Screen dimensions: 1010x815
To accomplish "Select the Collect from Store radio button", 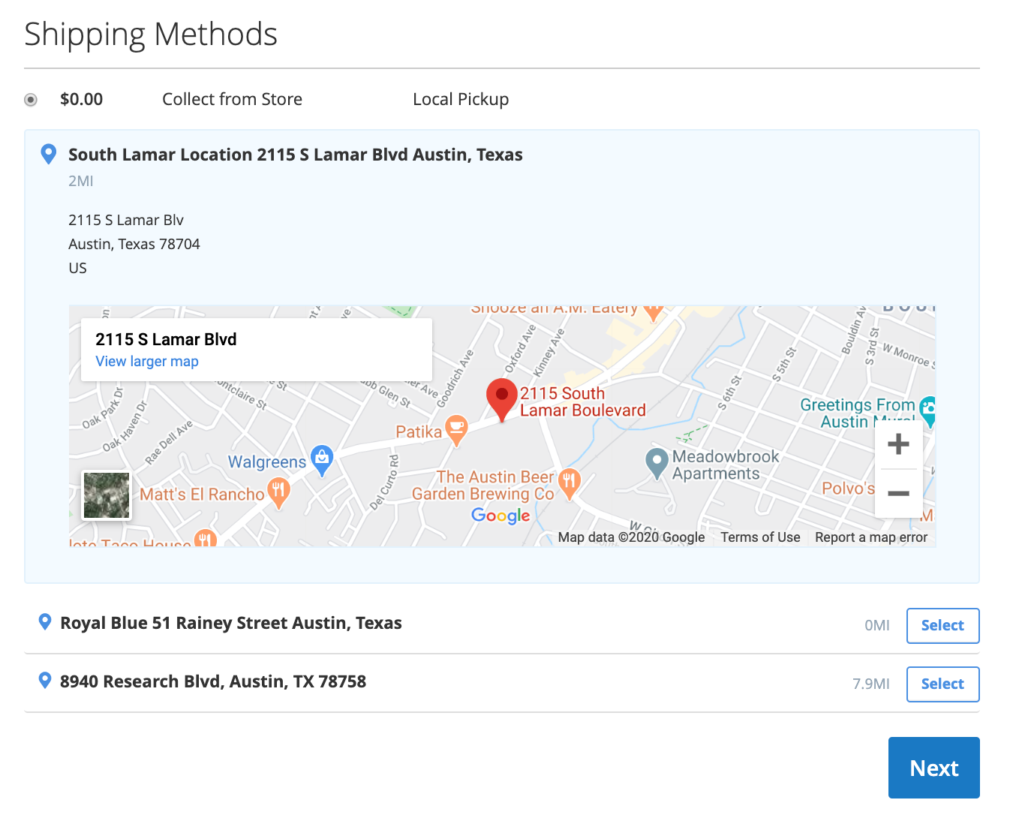I will point(31,100).
